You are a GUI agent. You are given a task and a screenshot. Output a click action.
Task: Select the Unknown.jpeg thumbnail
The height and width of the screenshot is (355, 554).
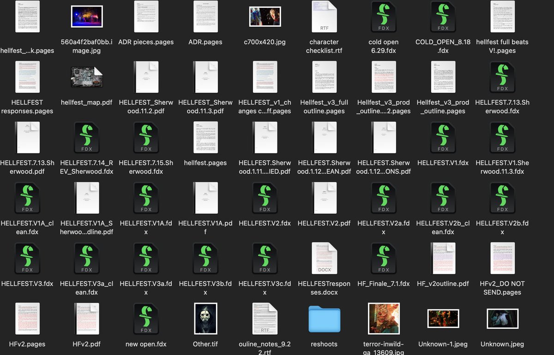[x=502, y=319]
